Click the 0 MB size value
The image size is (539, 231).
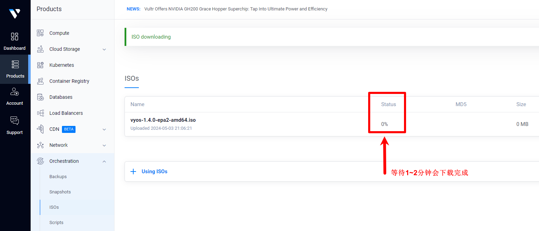[x=522, y=124]
